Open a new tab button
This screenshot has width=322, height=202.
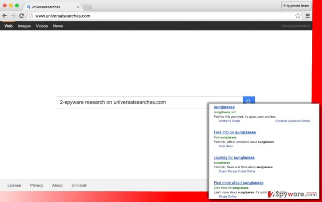[88, 7]
